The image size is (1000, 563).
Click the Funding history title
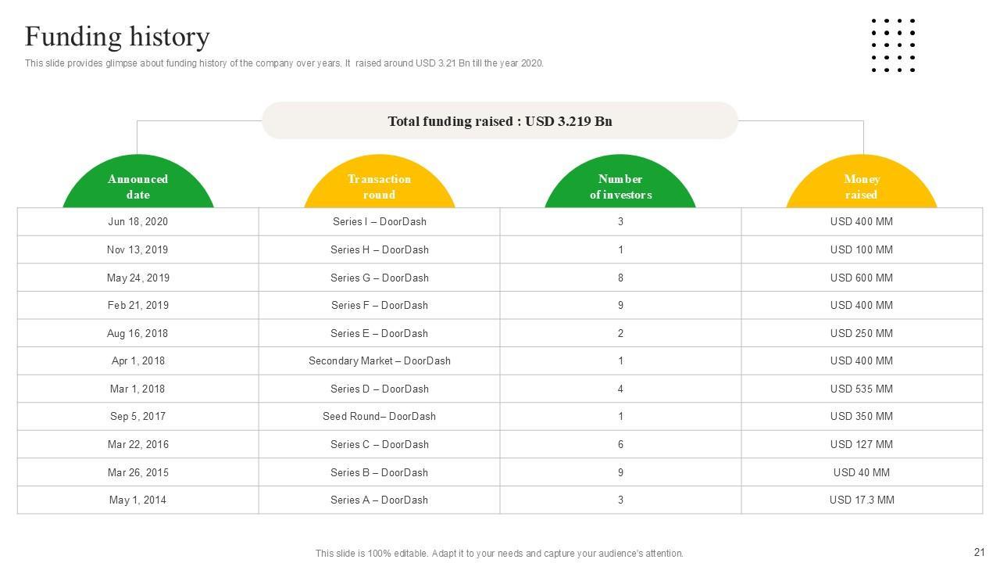click(x=117, y=37)
